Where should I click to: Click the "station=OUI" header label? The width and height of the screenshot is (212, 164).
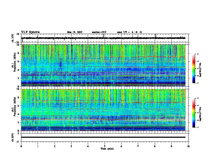click(x=99, y=32)
